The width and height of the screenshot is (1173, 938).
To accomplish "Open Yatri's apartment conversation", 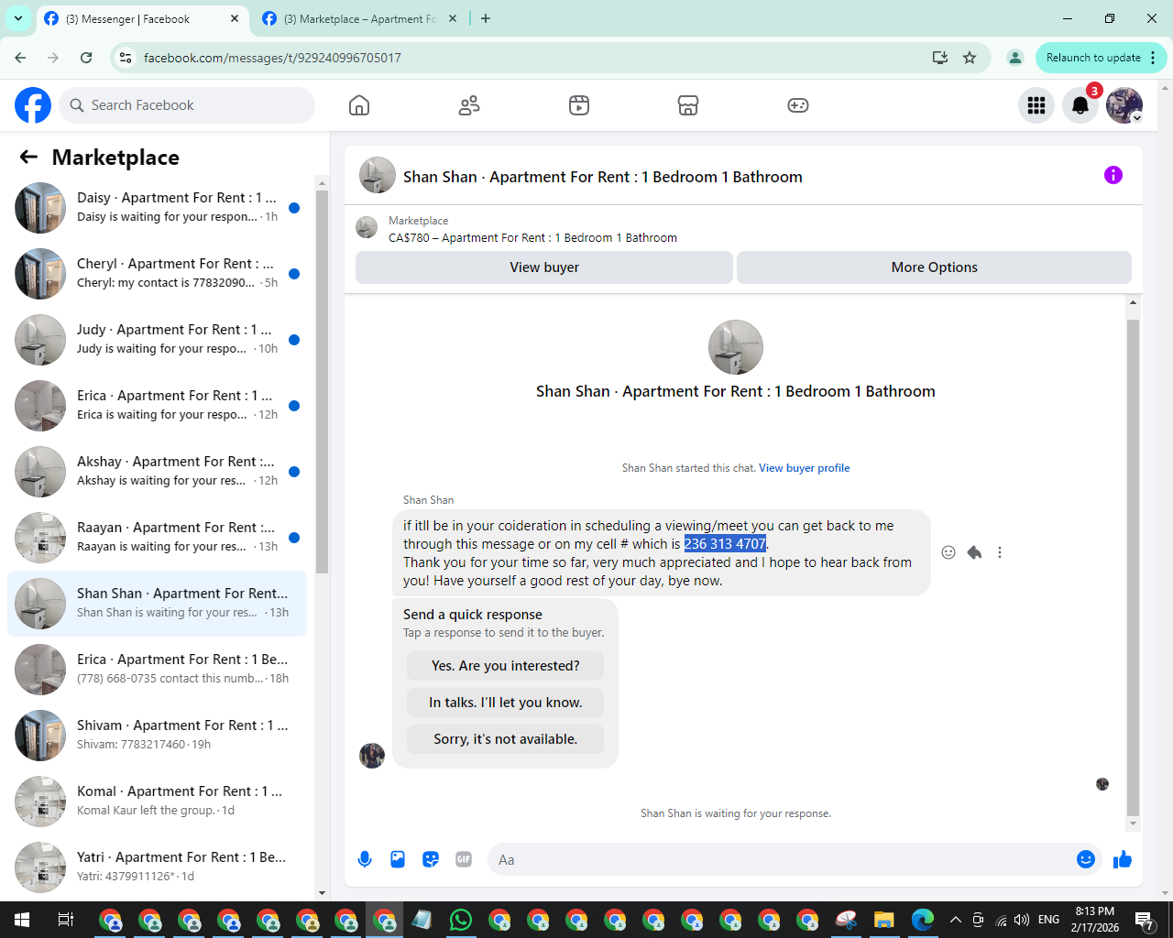I will [x=157, y=867].
